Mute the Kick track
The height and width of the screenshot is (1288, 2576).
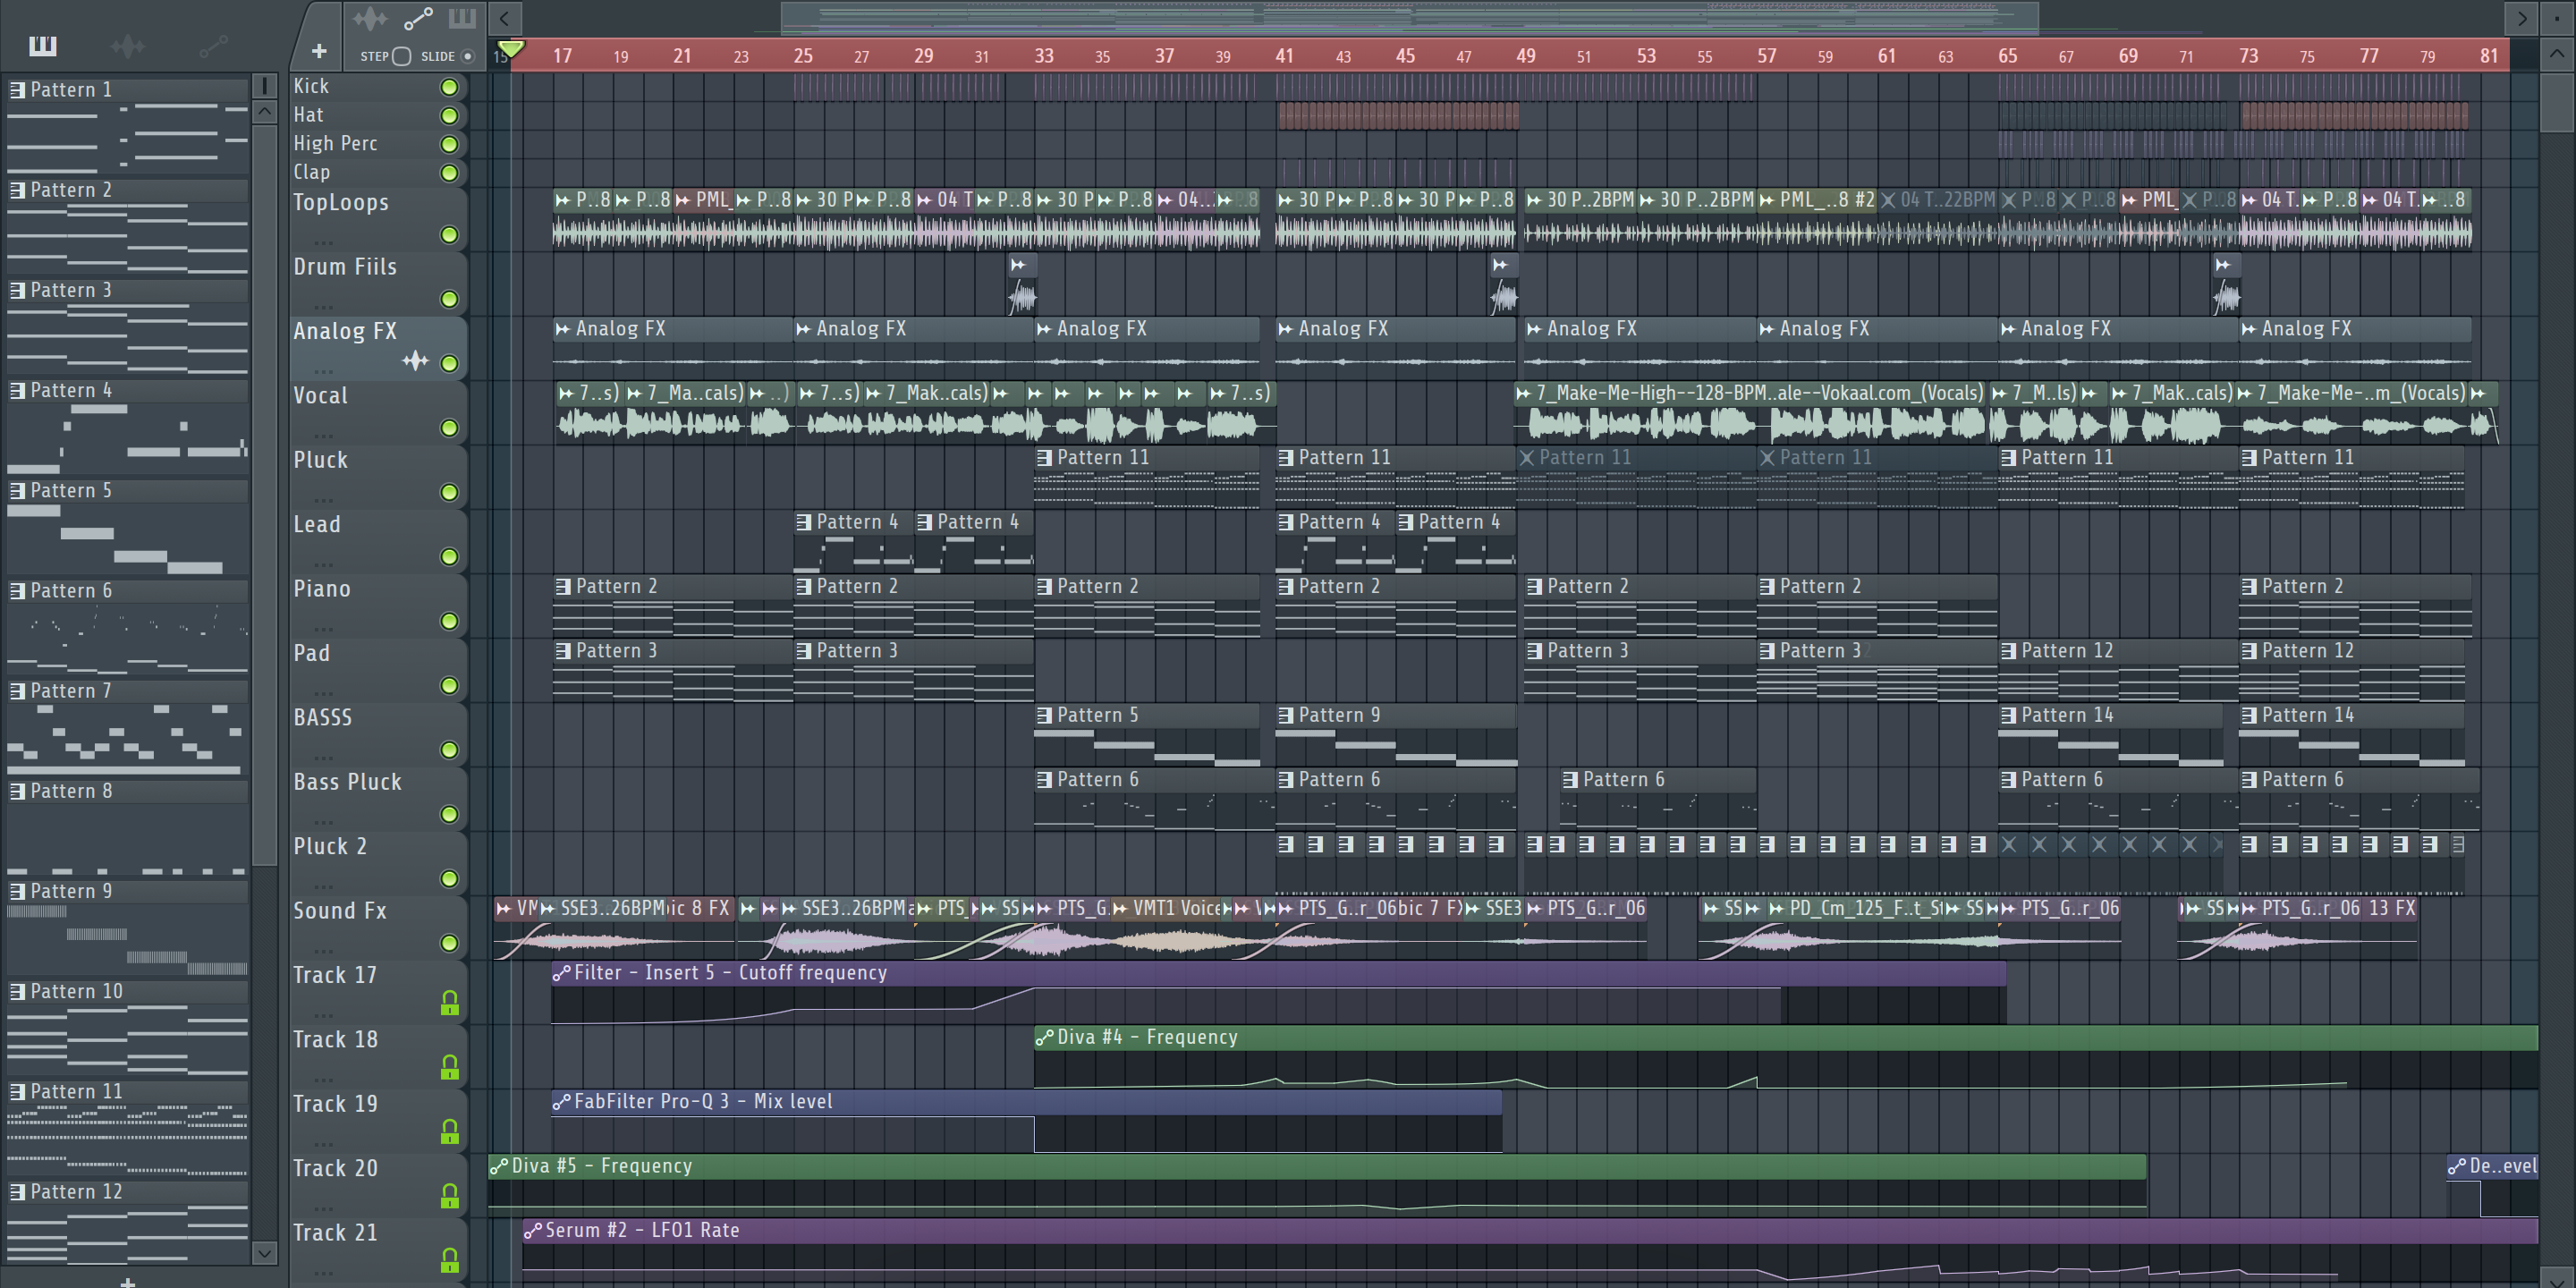(450, 87)
